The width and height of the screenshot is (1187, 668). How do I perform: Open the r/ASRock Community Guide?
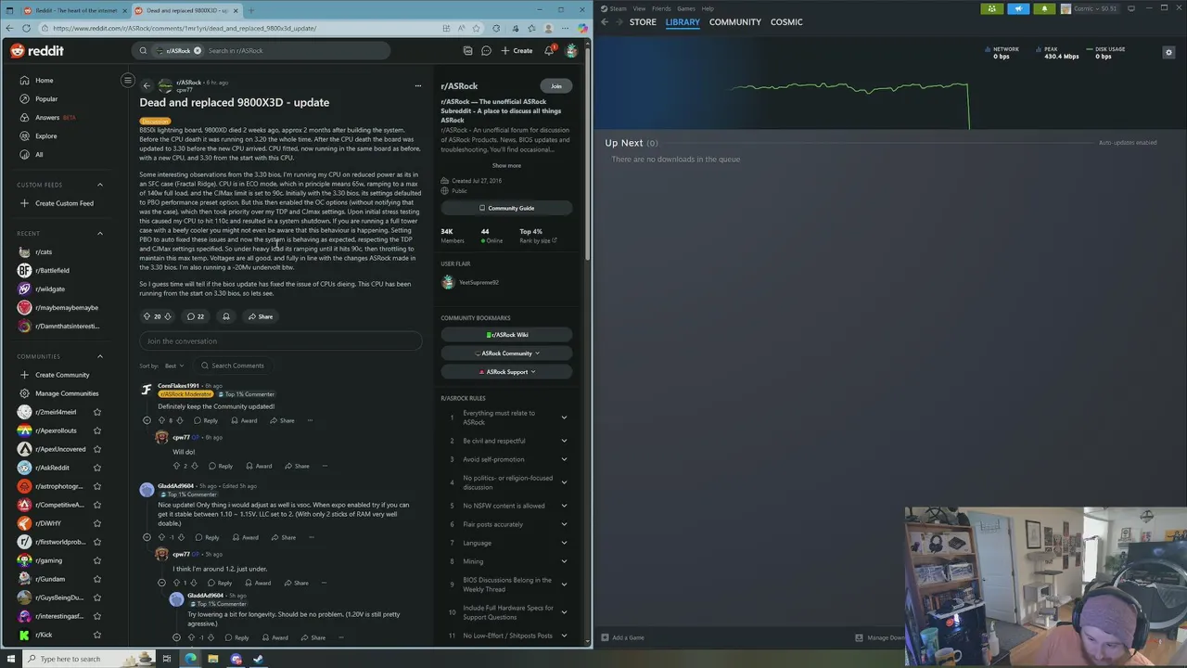507,208
